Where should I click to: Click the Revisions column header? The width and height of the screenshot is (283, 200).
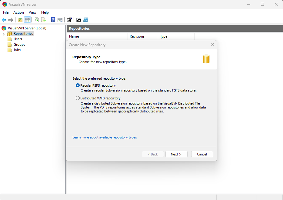[x=137, y=36]
